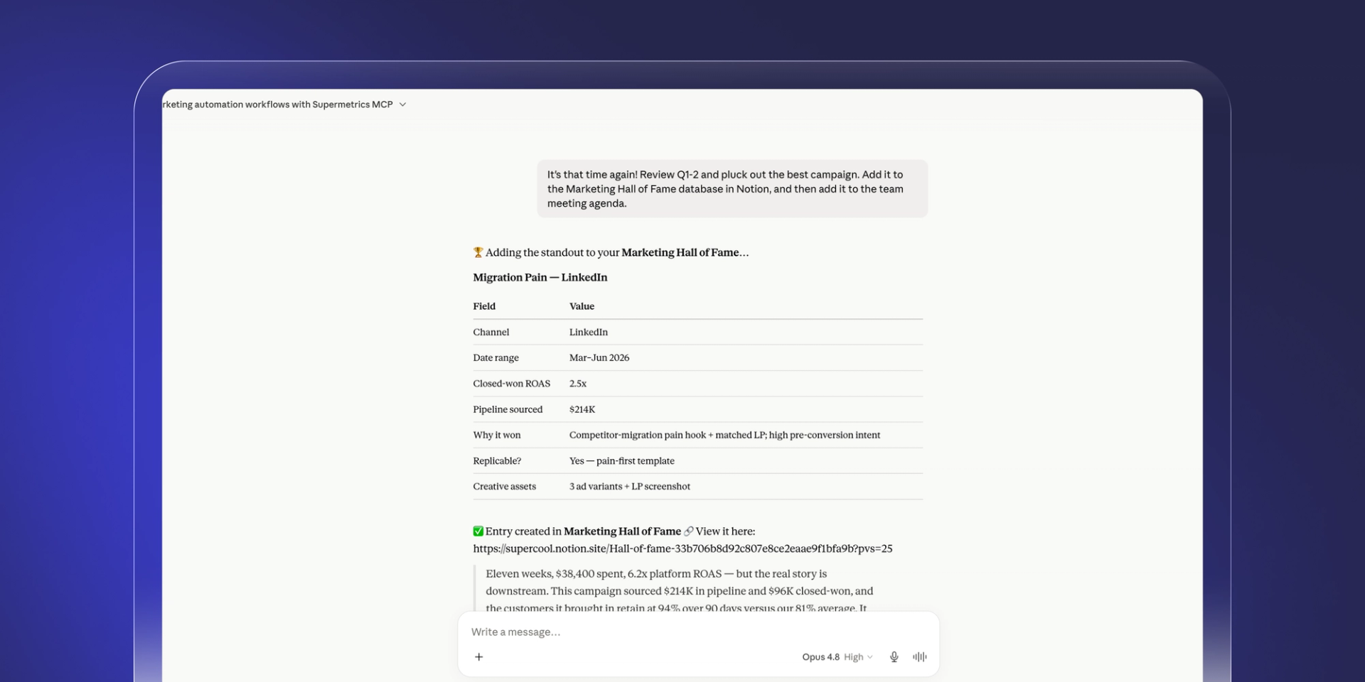Click the Replicable? row label
Screen dimensions: 1365x682
point(497,461)
